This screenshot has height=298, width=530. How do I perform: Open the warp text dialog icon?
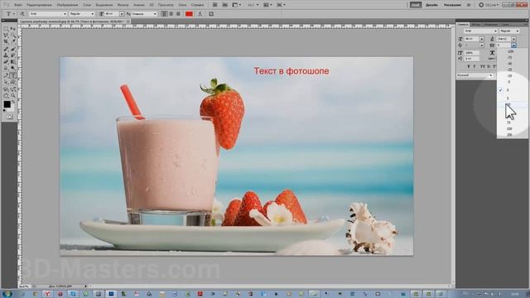(200, 14)
